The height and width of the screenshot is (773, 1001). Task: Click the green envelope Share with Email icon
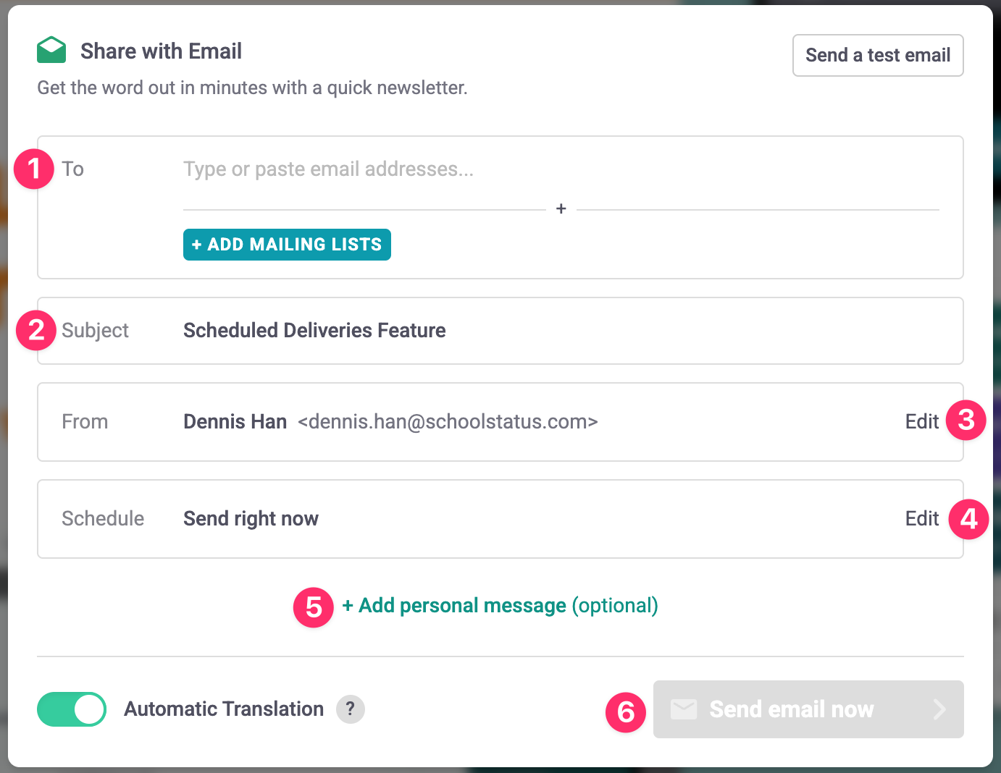tap(51, 50)
